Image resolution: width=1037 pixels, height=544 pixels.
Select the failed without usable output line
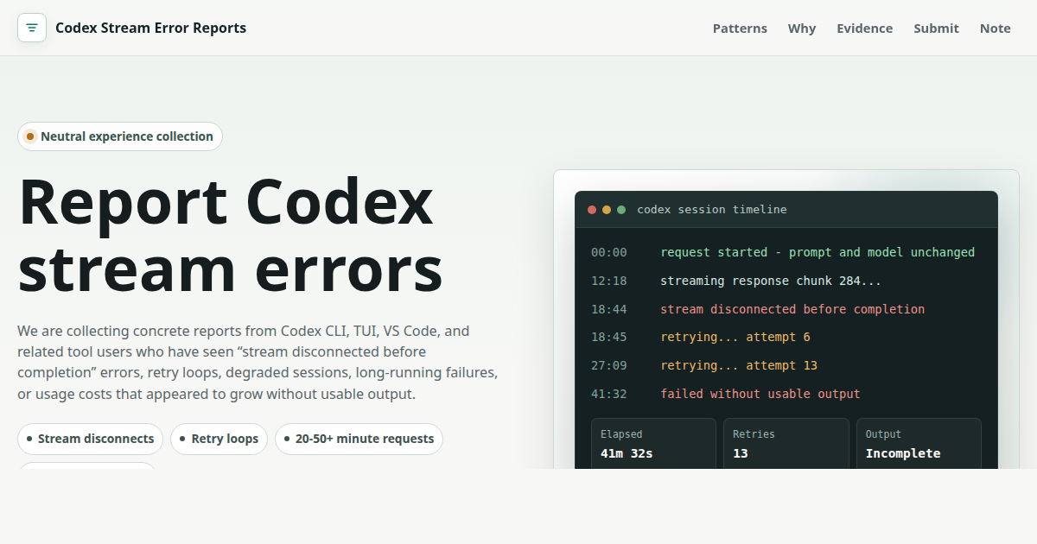click(786, 394)
